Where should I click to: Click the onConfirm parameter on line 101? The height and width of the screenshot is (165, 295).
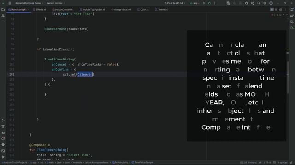60,69
